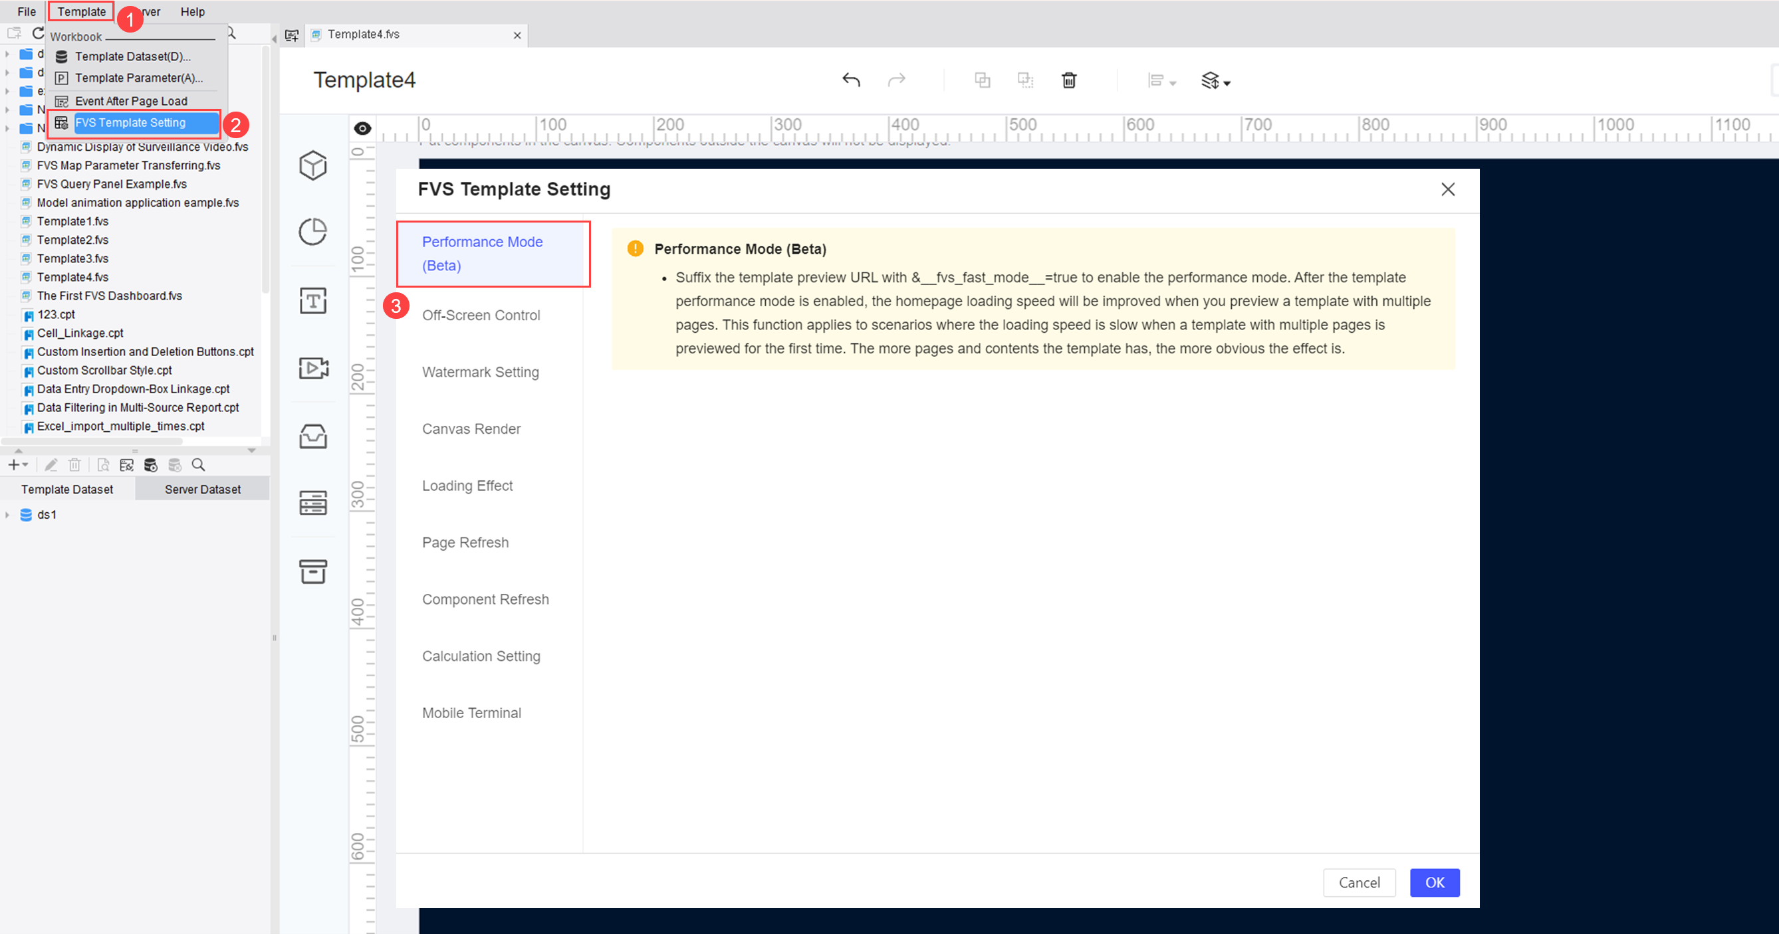The image size is (1779, 934).
Task: Click the new folder icon in file panel
Action: pos(14,33)
